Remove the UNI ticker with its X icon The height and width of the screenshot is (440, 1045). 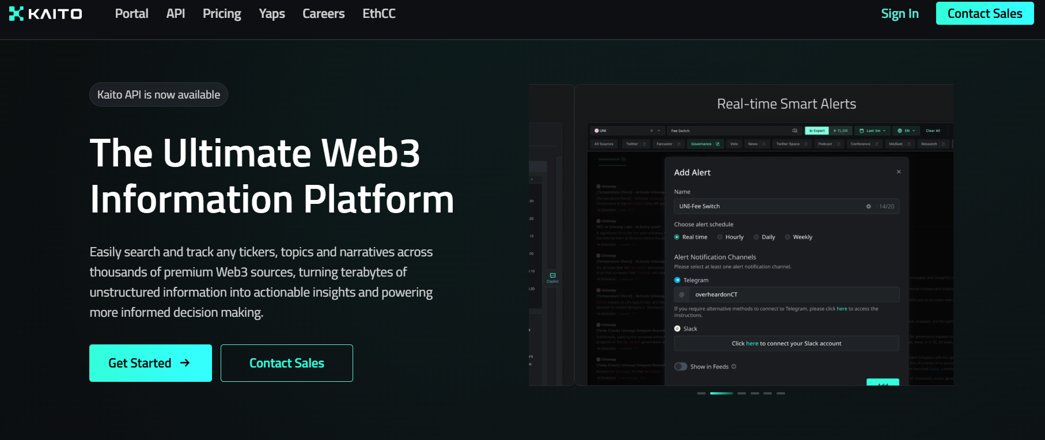click(x=652, y=131)
